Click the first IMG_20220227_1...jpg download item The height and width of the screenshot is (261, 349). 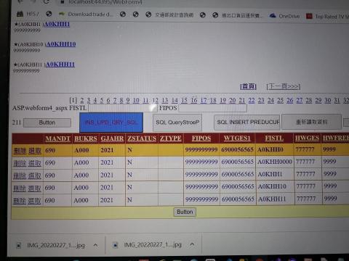click(x=56, y=245)
